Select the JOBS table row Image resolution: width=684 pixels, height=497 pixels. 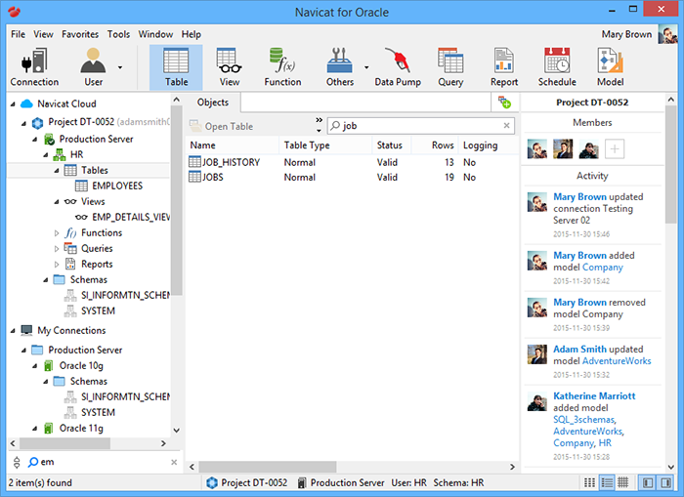click(352, 177)
